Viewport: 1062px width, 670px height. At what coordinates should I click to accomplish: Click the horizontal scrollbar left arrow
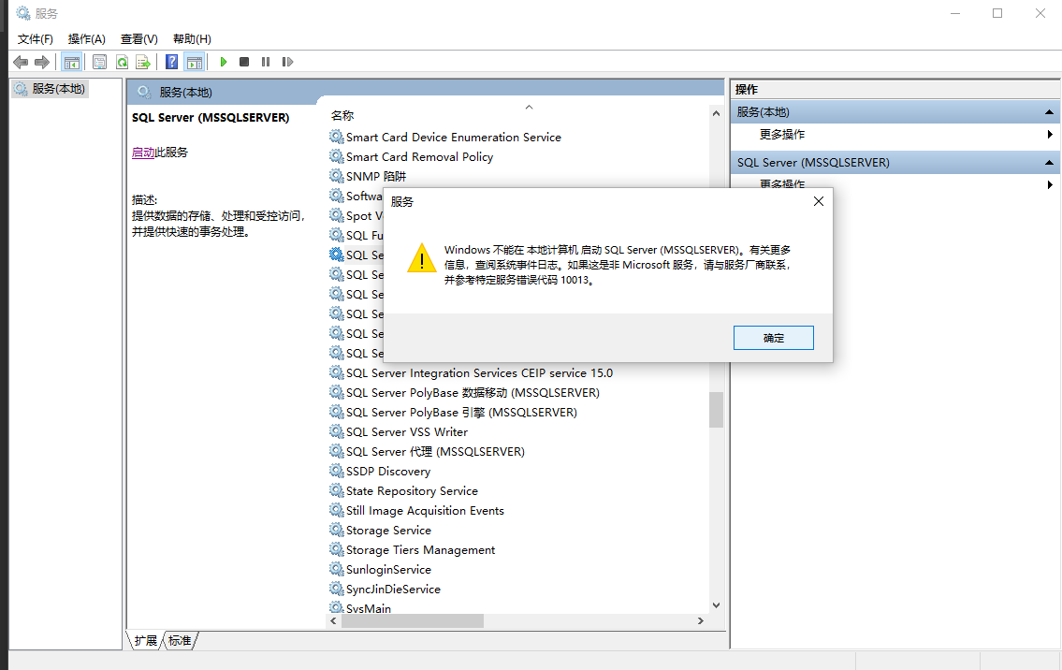point(333,620)
